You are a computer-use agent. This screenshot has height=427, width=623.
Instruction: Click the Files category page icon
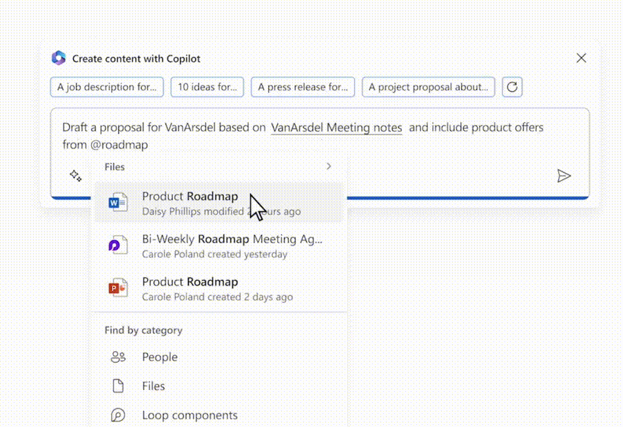pyautogui.click(x=119, y=386)
